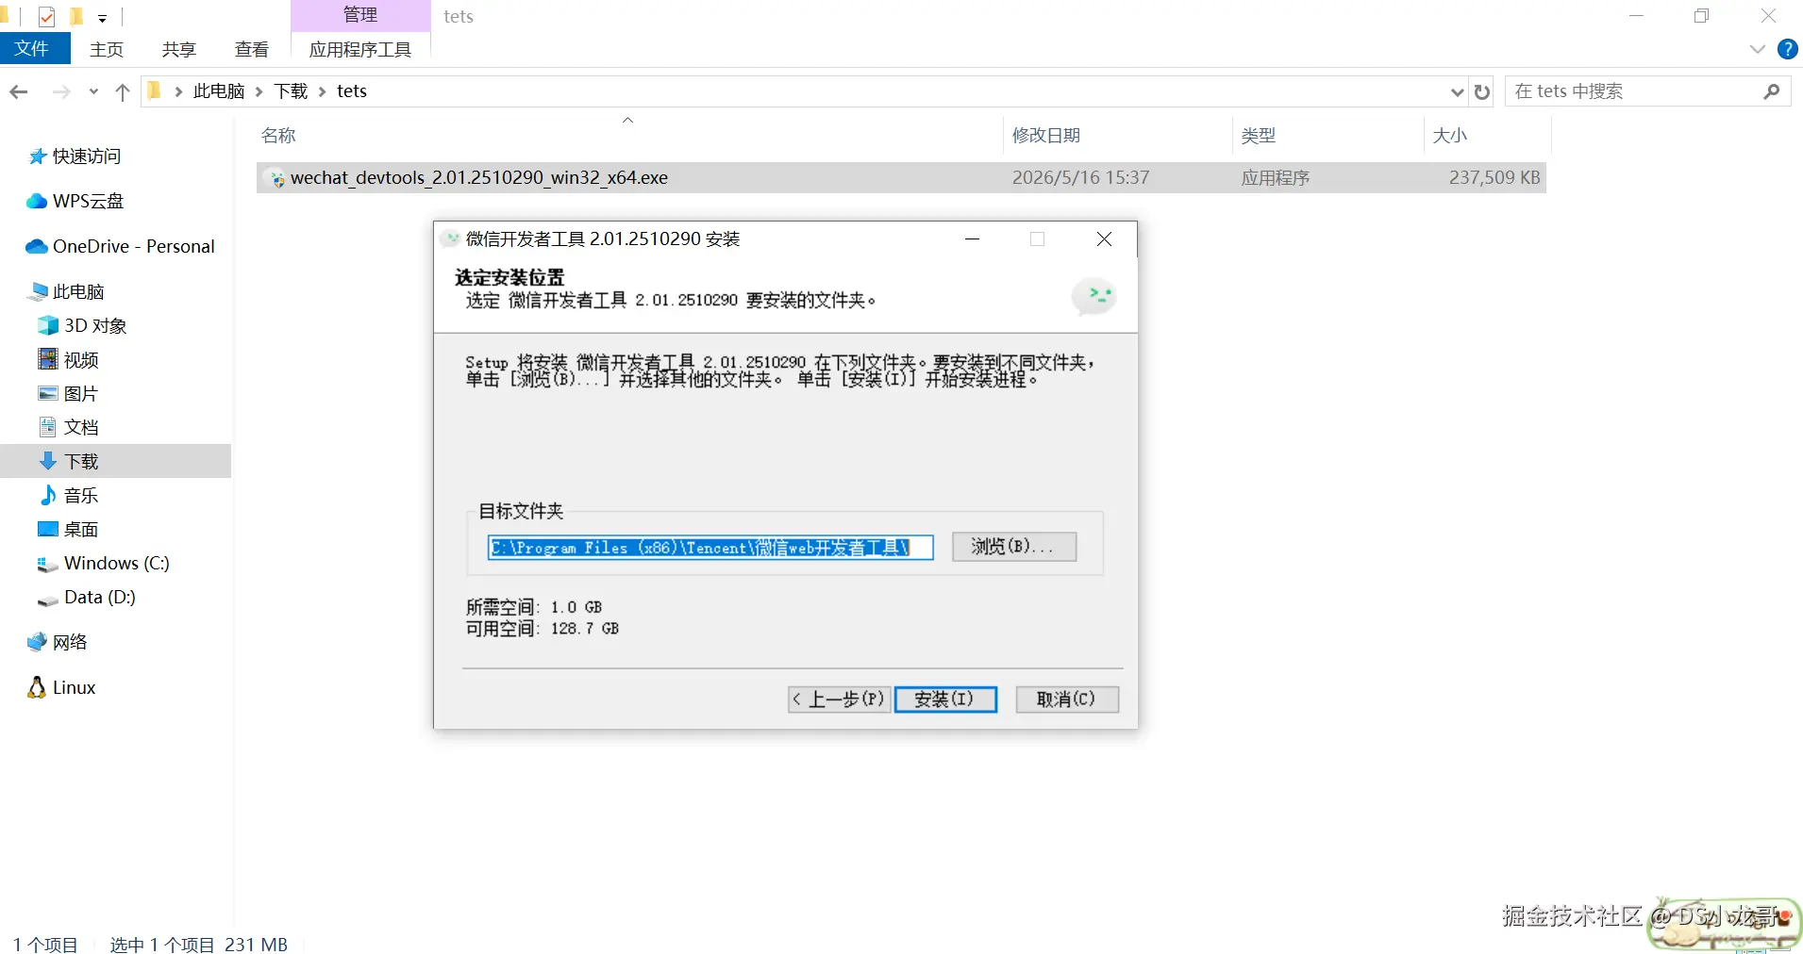Open the recent locations dropdown

(93, 91)
